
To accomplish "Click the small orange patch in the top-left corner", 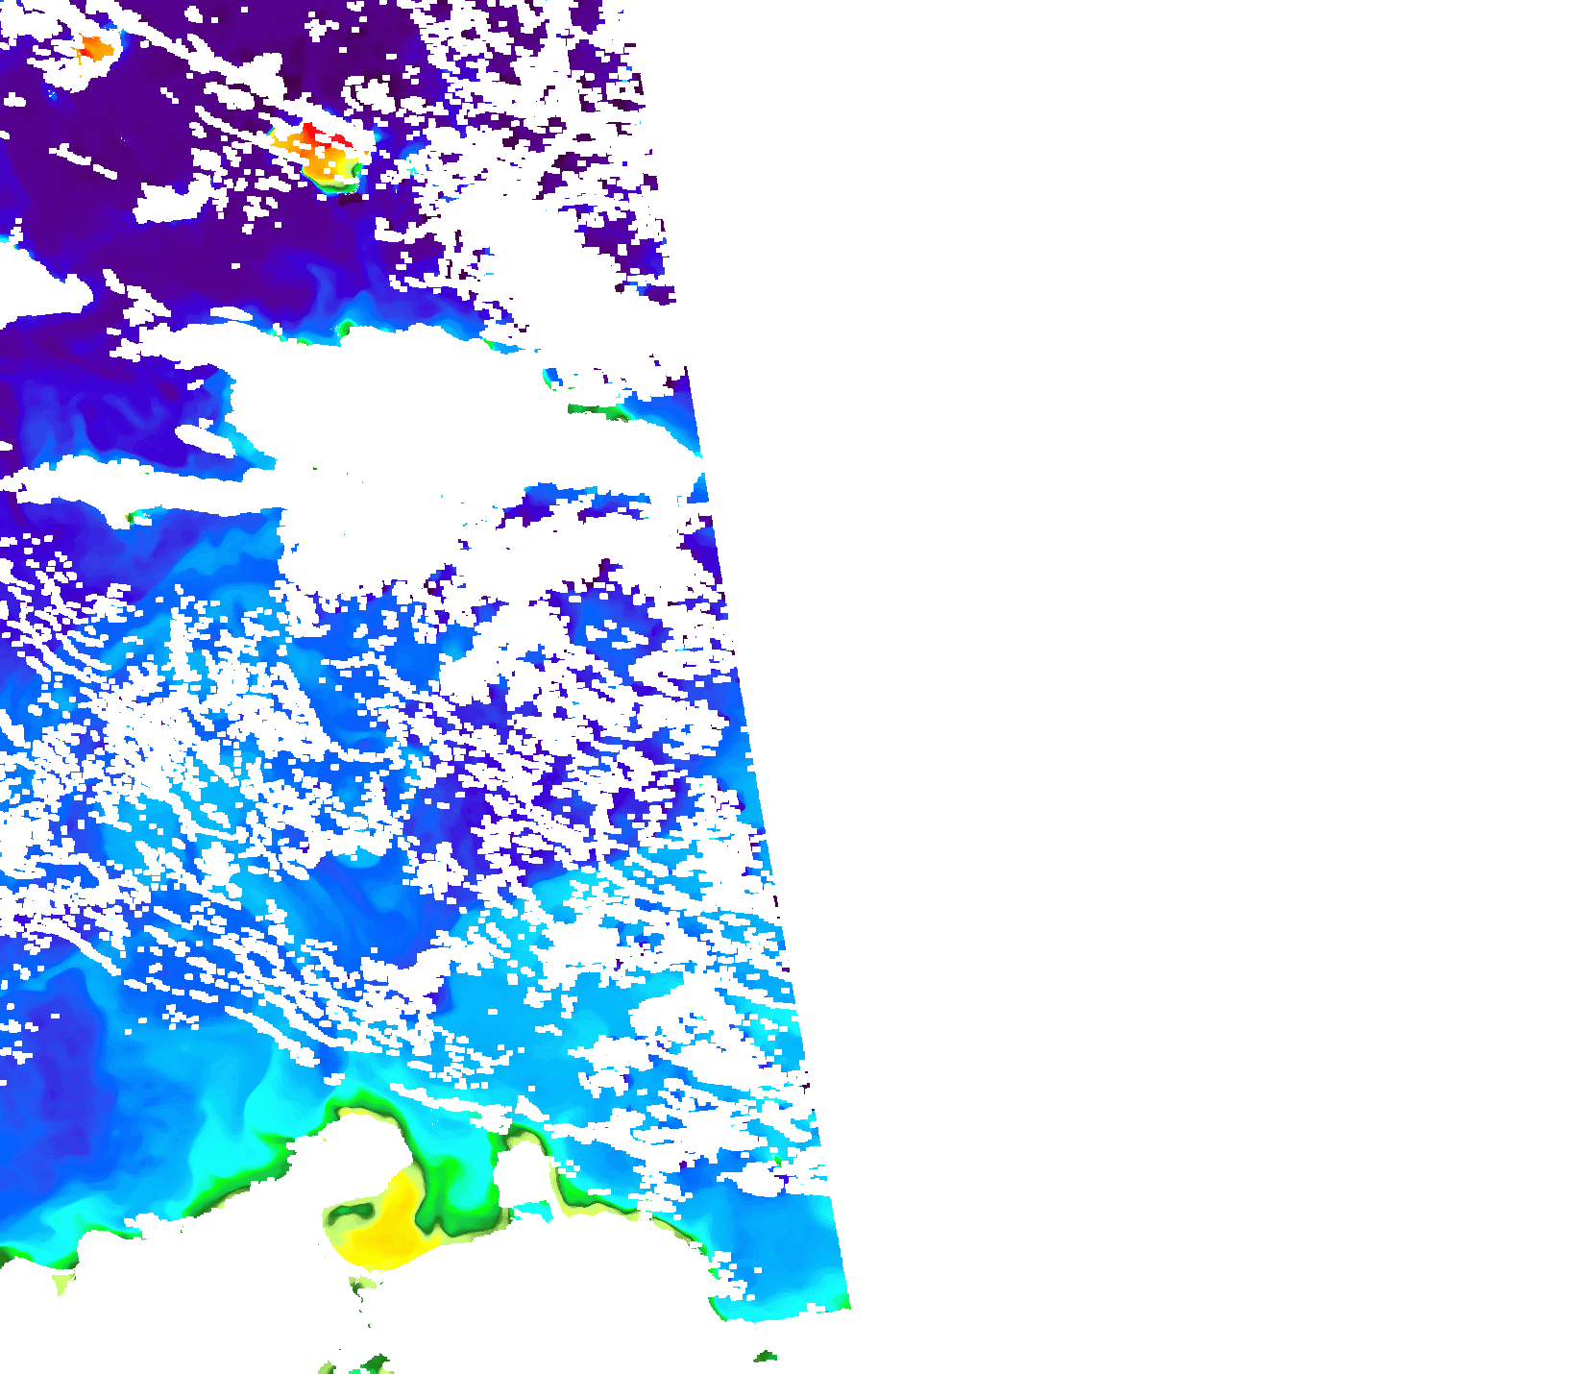I will (x=94, y=47).
